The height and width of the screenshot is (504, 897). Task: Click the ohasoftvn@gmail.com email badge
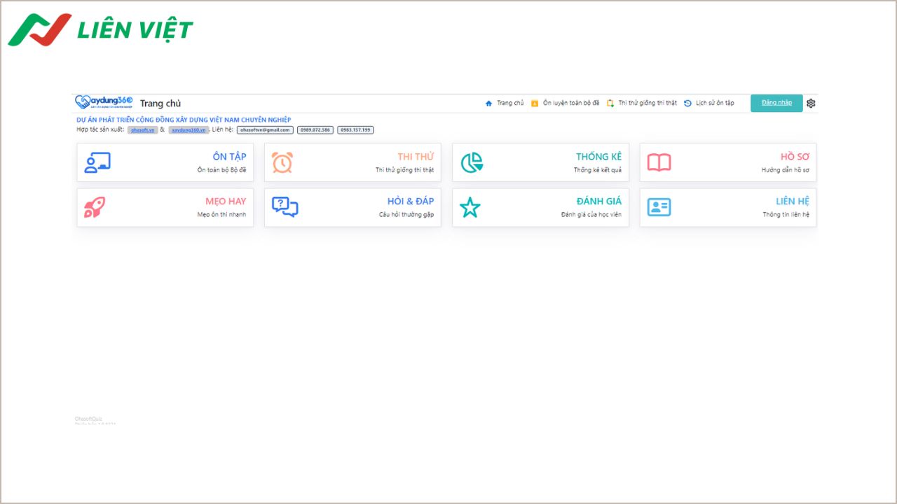(265, 129)
